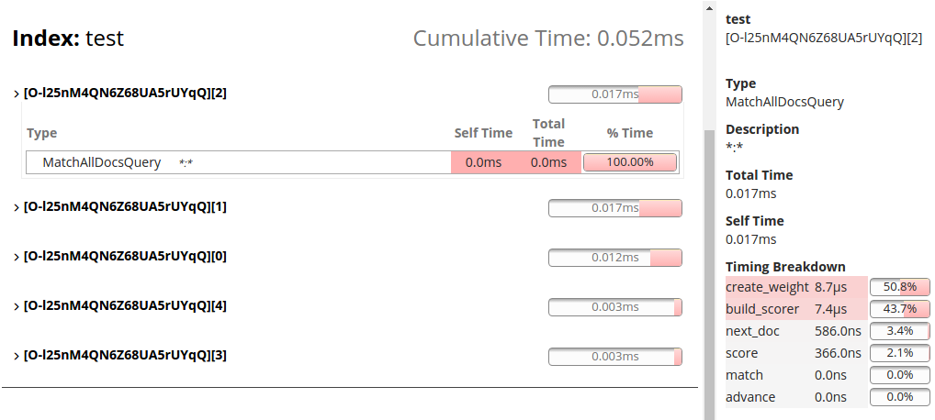Expand the shard [0] chevron arrow

coord(17,257)
